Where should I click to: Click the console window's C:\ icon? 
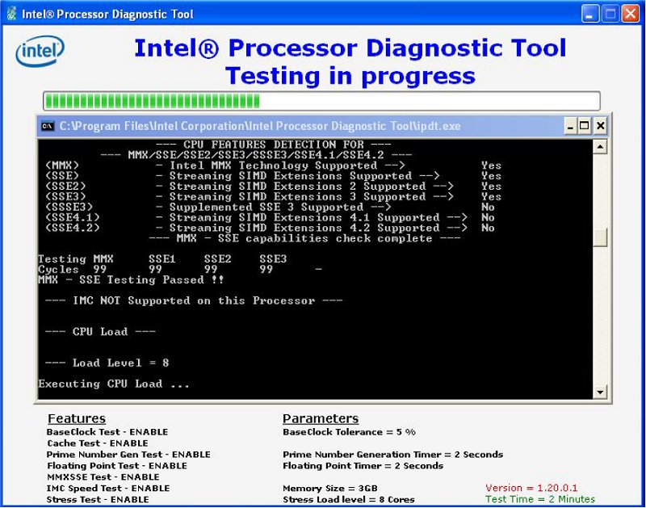tap(48, 126)
